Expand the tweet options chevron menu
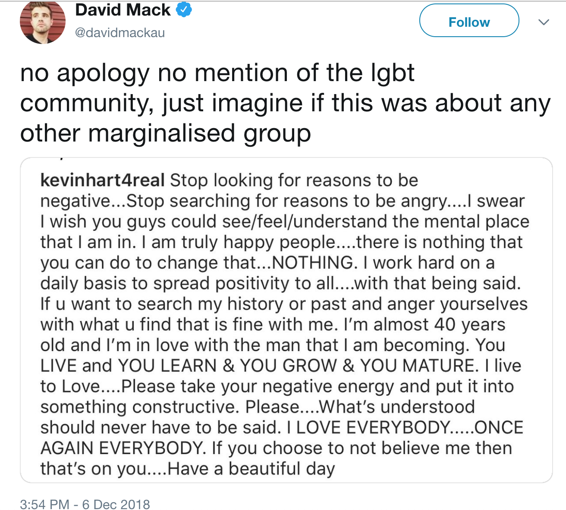 pos(544,22)
